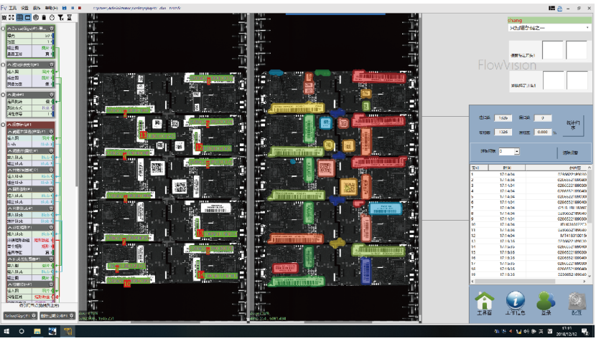Click the stopwatch timer toolbar icon
596x341 pixels.
[x=52, y=17]
